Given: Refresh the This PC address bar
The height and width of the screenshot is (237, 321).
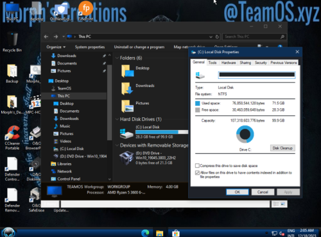Looking at the screenshot, I should coord(217,37).
